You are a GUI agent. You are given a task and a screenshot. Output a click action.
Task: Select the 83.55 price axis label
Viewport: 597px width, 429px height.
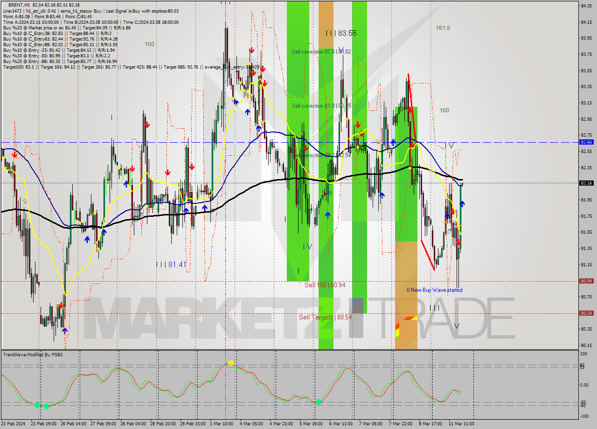pyautogui.click(x=586, y=70)
